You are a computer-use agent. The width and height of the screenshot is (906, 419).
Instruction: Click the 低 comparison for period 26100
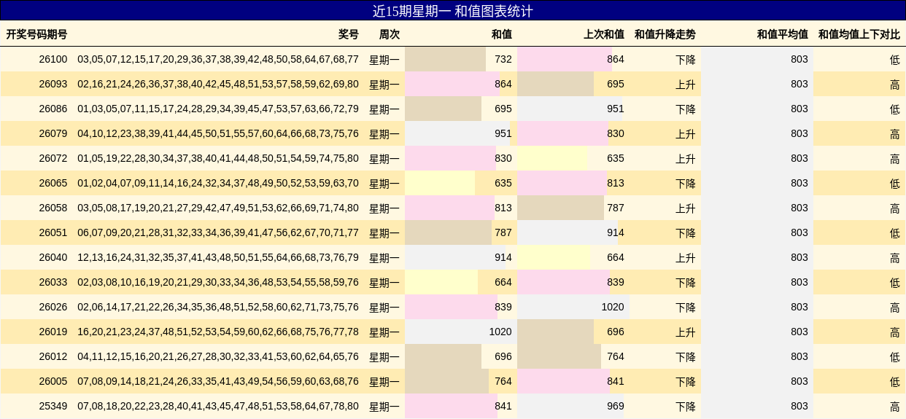pyautogui.click(x=895, y=60)
